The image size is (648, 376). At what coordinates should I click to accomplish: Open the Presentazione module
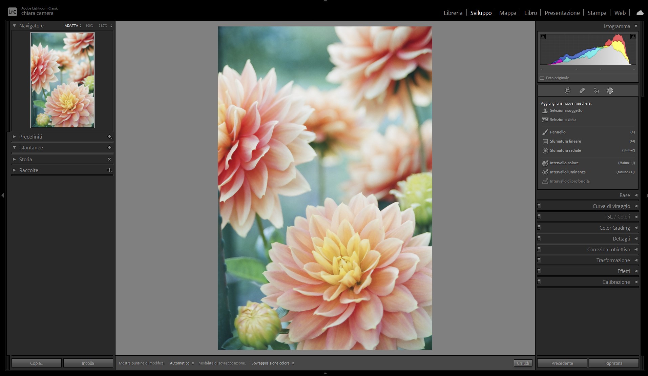(x=562, y=13)
